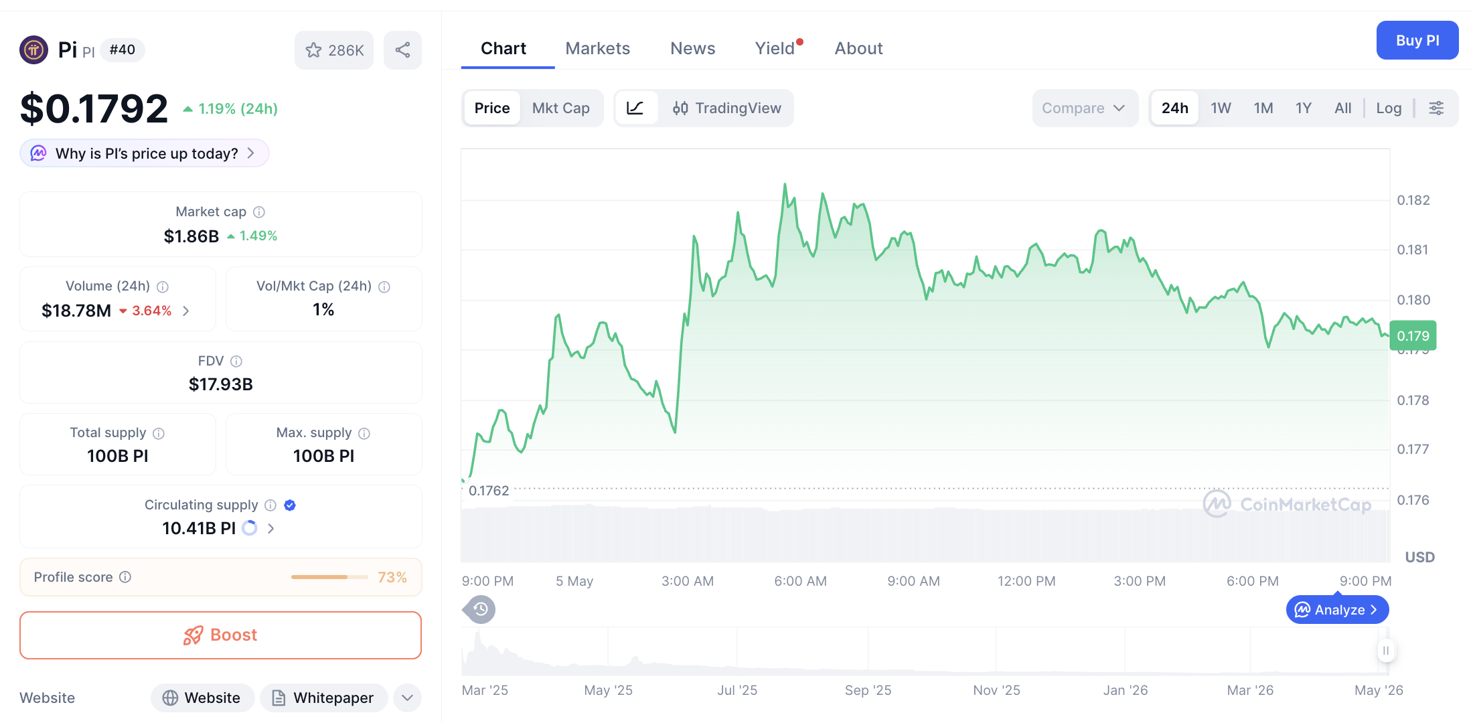Select the 1W time range
Image resolution: width=1473 pixels, height=723 pixels.
click(x=1221, y=108)
